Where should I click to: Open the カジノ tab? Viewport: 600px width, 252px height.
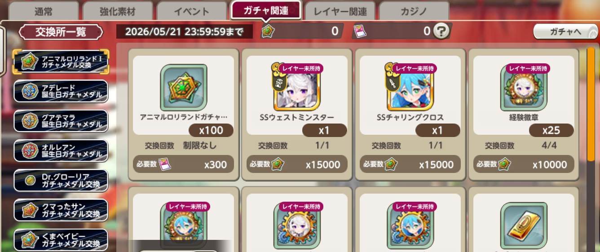(414, 11)
